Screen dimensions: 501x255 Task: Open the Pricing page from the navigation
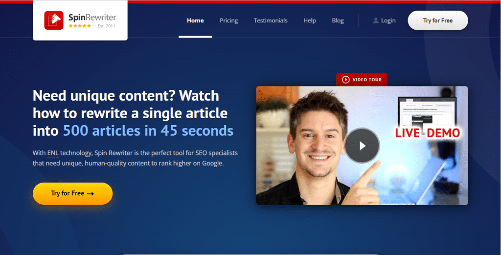point(228,21)
